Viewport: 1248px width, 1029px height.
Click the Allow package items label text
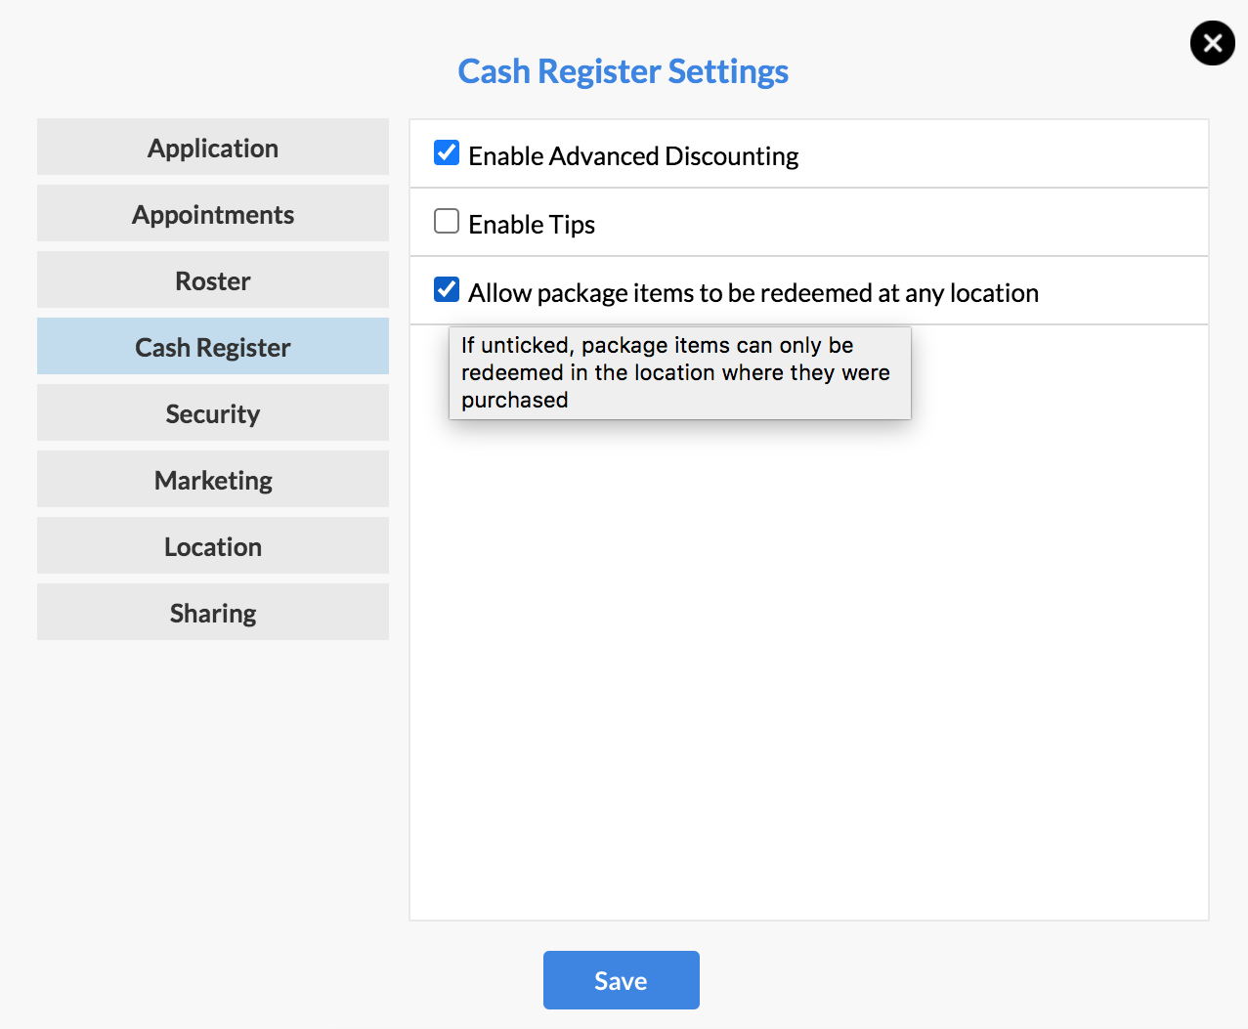click(753, 293)
